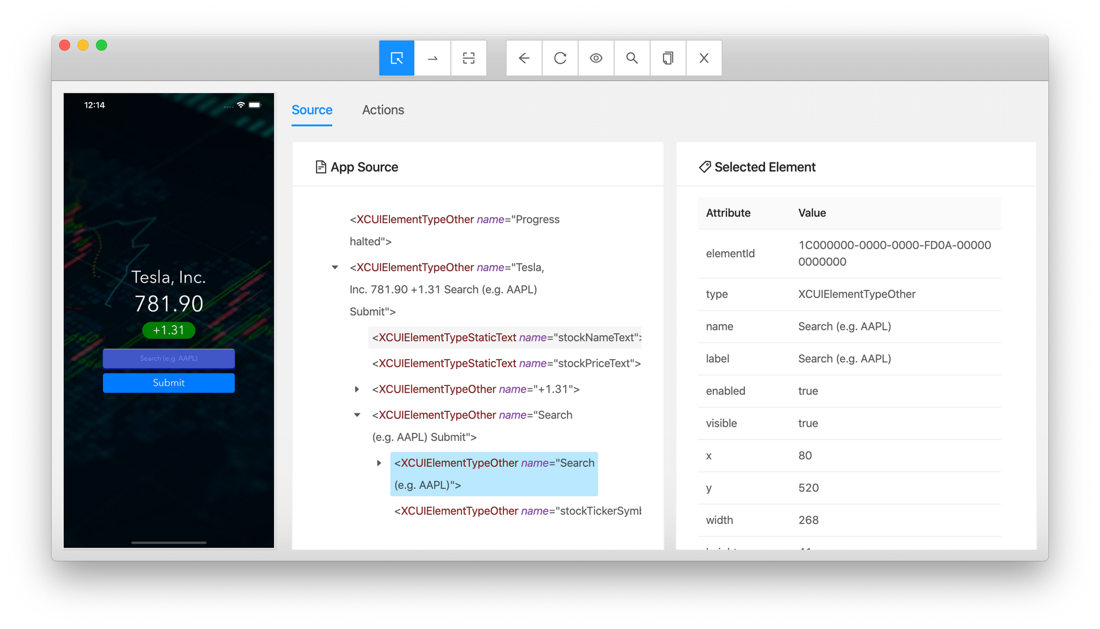Expand the XCUIElementTypeOther +1.31 node

click(x=356, y=389)
